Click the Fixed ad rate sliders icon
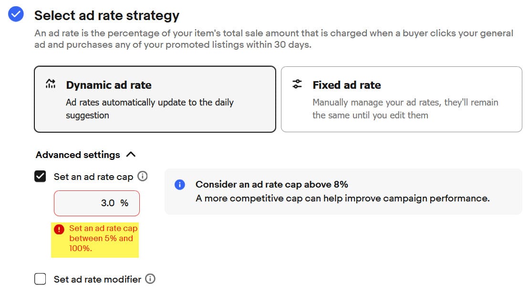The height and width of the screenshot is (305, 529). tap(297, 84)
